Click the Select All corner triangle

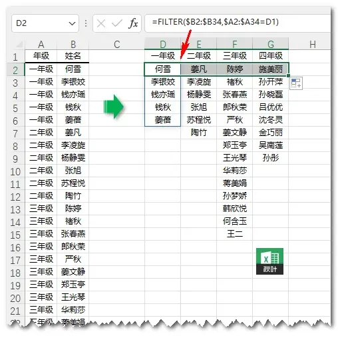coord(19,44)
